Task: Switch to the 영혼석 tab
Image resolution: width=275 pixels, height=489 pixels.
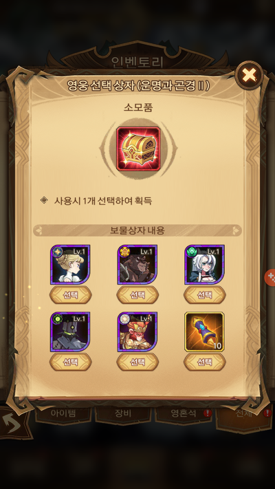Action: pos(184,413)
